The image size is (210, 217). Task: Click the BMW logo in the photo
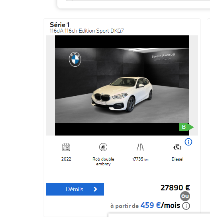pyautogui.click(x=75, y=59)
